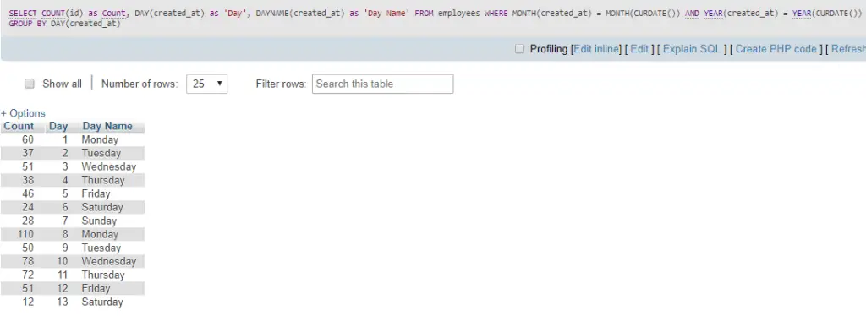The height and width of the screenshot is (327, 866).
Task: Click the COUNT function in the query
Action: tap(53, 13)
